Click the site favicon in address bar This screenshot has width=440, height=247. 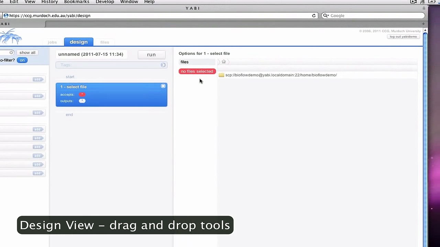(6, 15)
